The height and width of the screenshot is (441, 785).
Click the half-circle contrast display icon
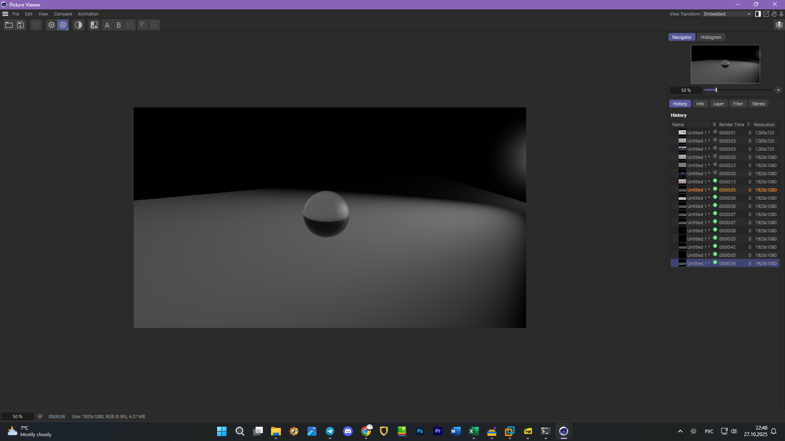click(78, 25)
